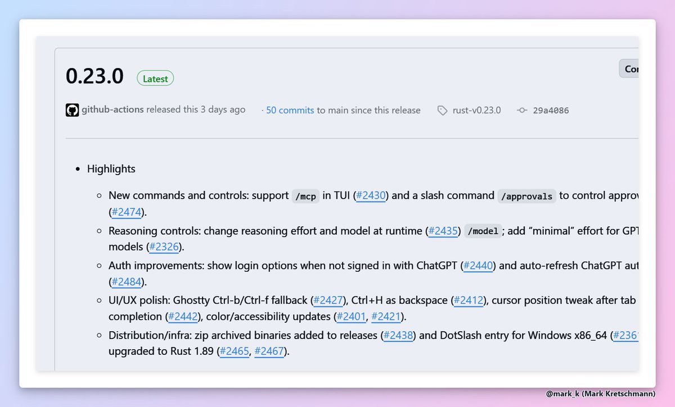Open PR #2427 for Ghostty Ctrl-b/Ctrl-f fallback

pyautogui.click(x=328, y=300)
